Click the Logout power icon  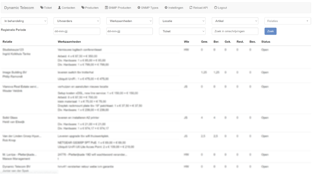215,8
